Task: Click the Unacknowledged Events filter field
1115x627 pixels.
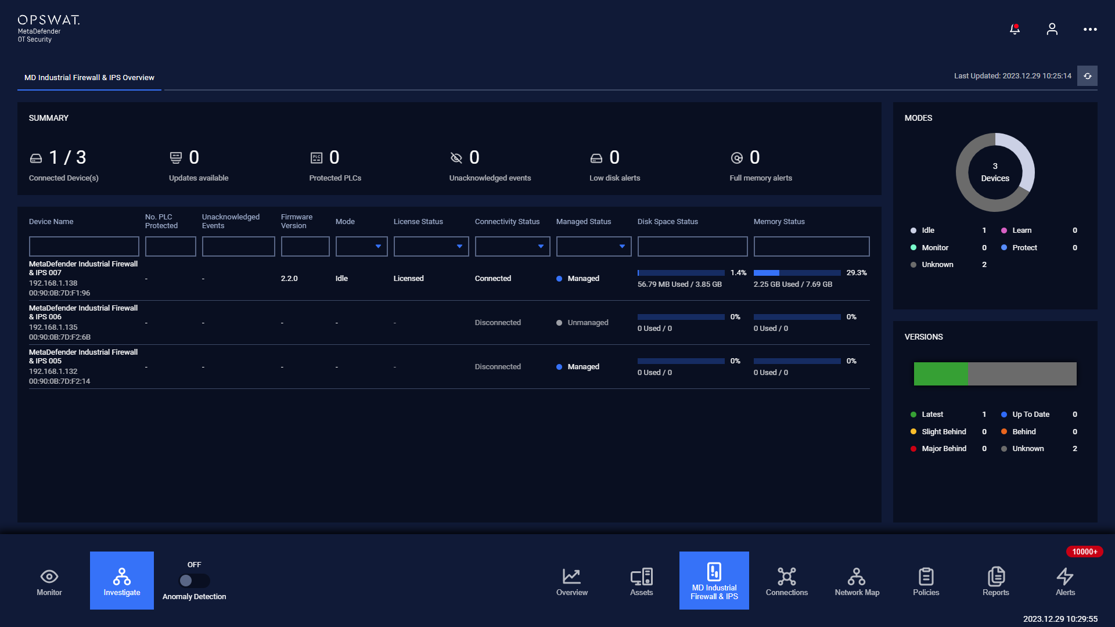Action: pyautogui.click(x=239, y=246)
